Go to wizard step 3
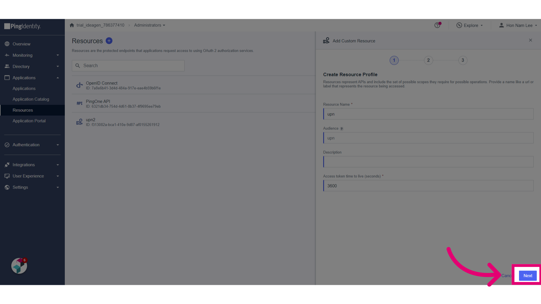Viewport: 541px width, 304px height. click(463, 60)
